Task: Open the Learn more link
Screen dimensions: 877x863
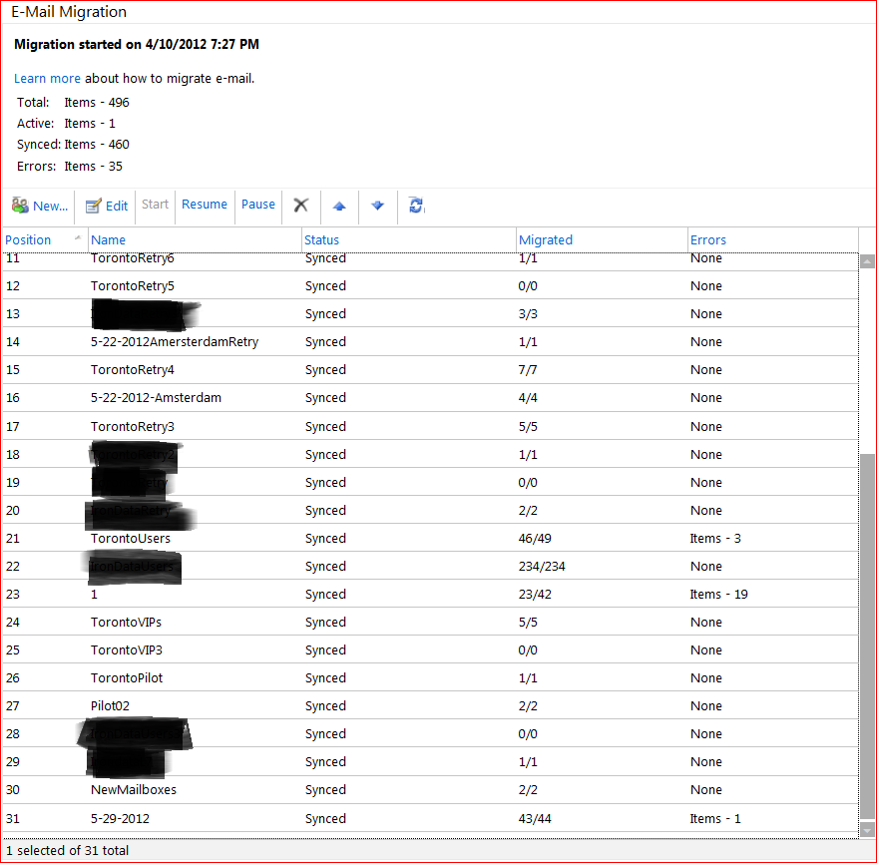Action: coord(47,78)
